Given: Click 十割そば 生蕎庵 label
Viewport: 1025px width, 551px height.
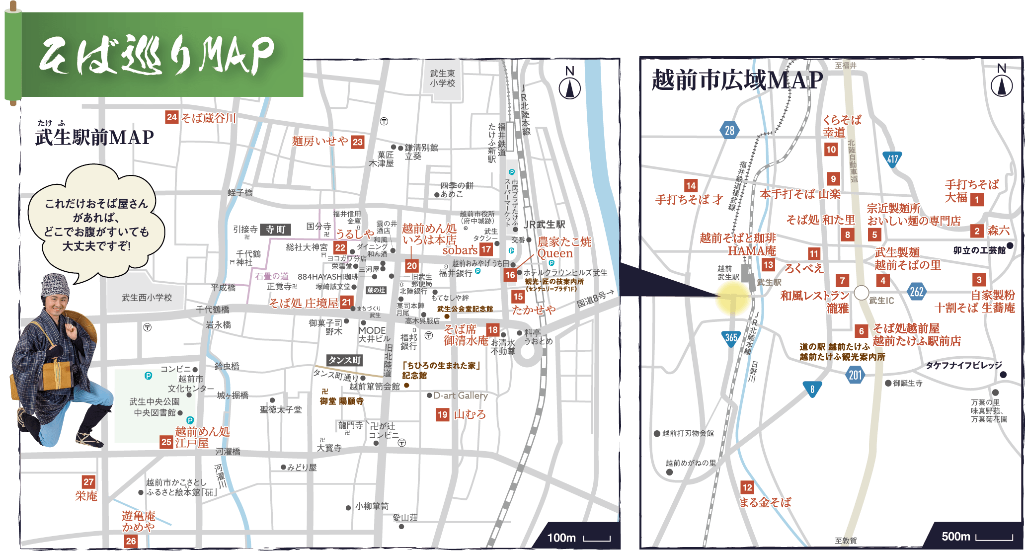Looking at the screenshot, I should point(975,308).
